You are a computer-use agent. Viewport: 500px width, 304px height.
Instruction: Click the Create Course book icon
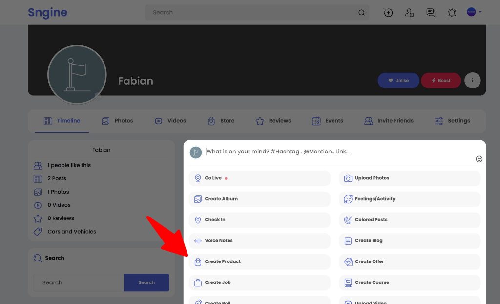348,282
